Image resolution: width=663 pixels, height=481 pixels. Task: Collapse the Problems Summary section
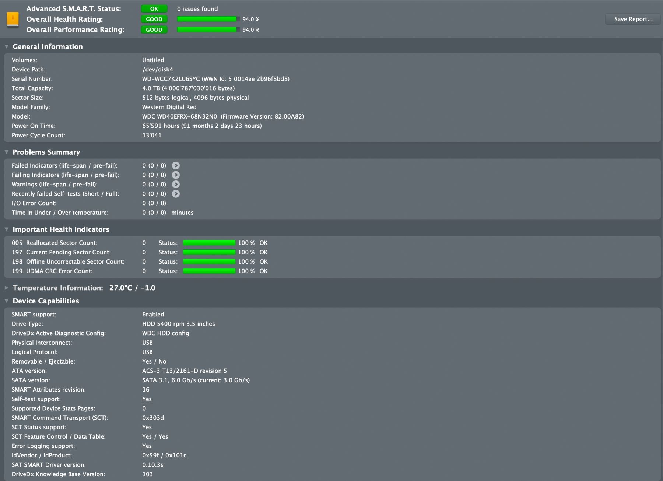6,152
